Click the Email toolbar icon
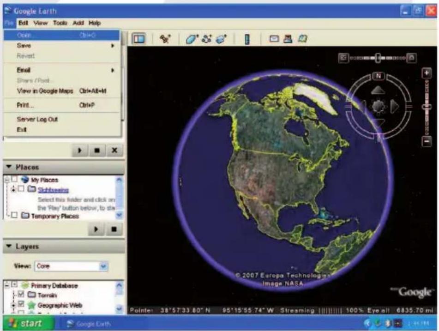The height and width of the screenshot is (331, 439). (x=274, y=38)
